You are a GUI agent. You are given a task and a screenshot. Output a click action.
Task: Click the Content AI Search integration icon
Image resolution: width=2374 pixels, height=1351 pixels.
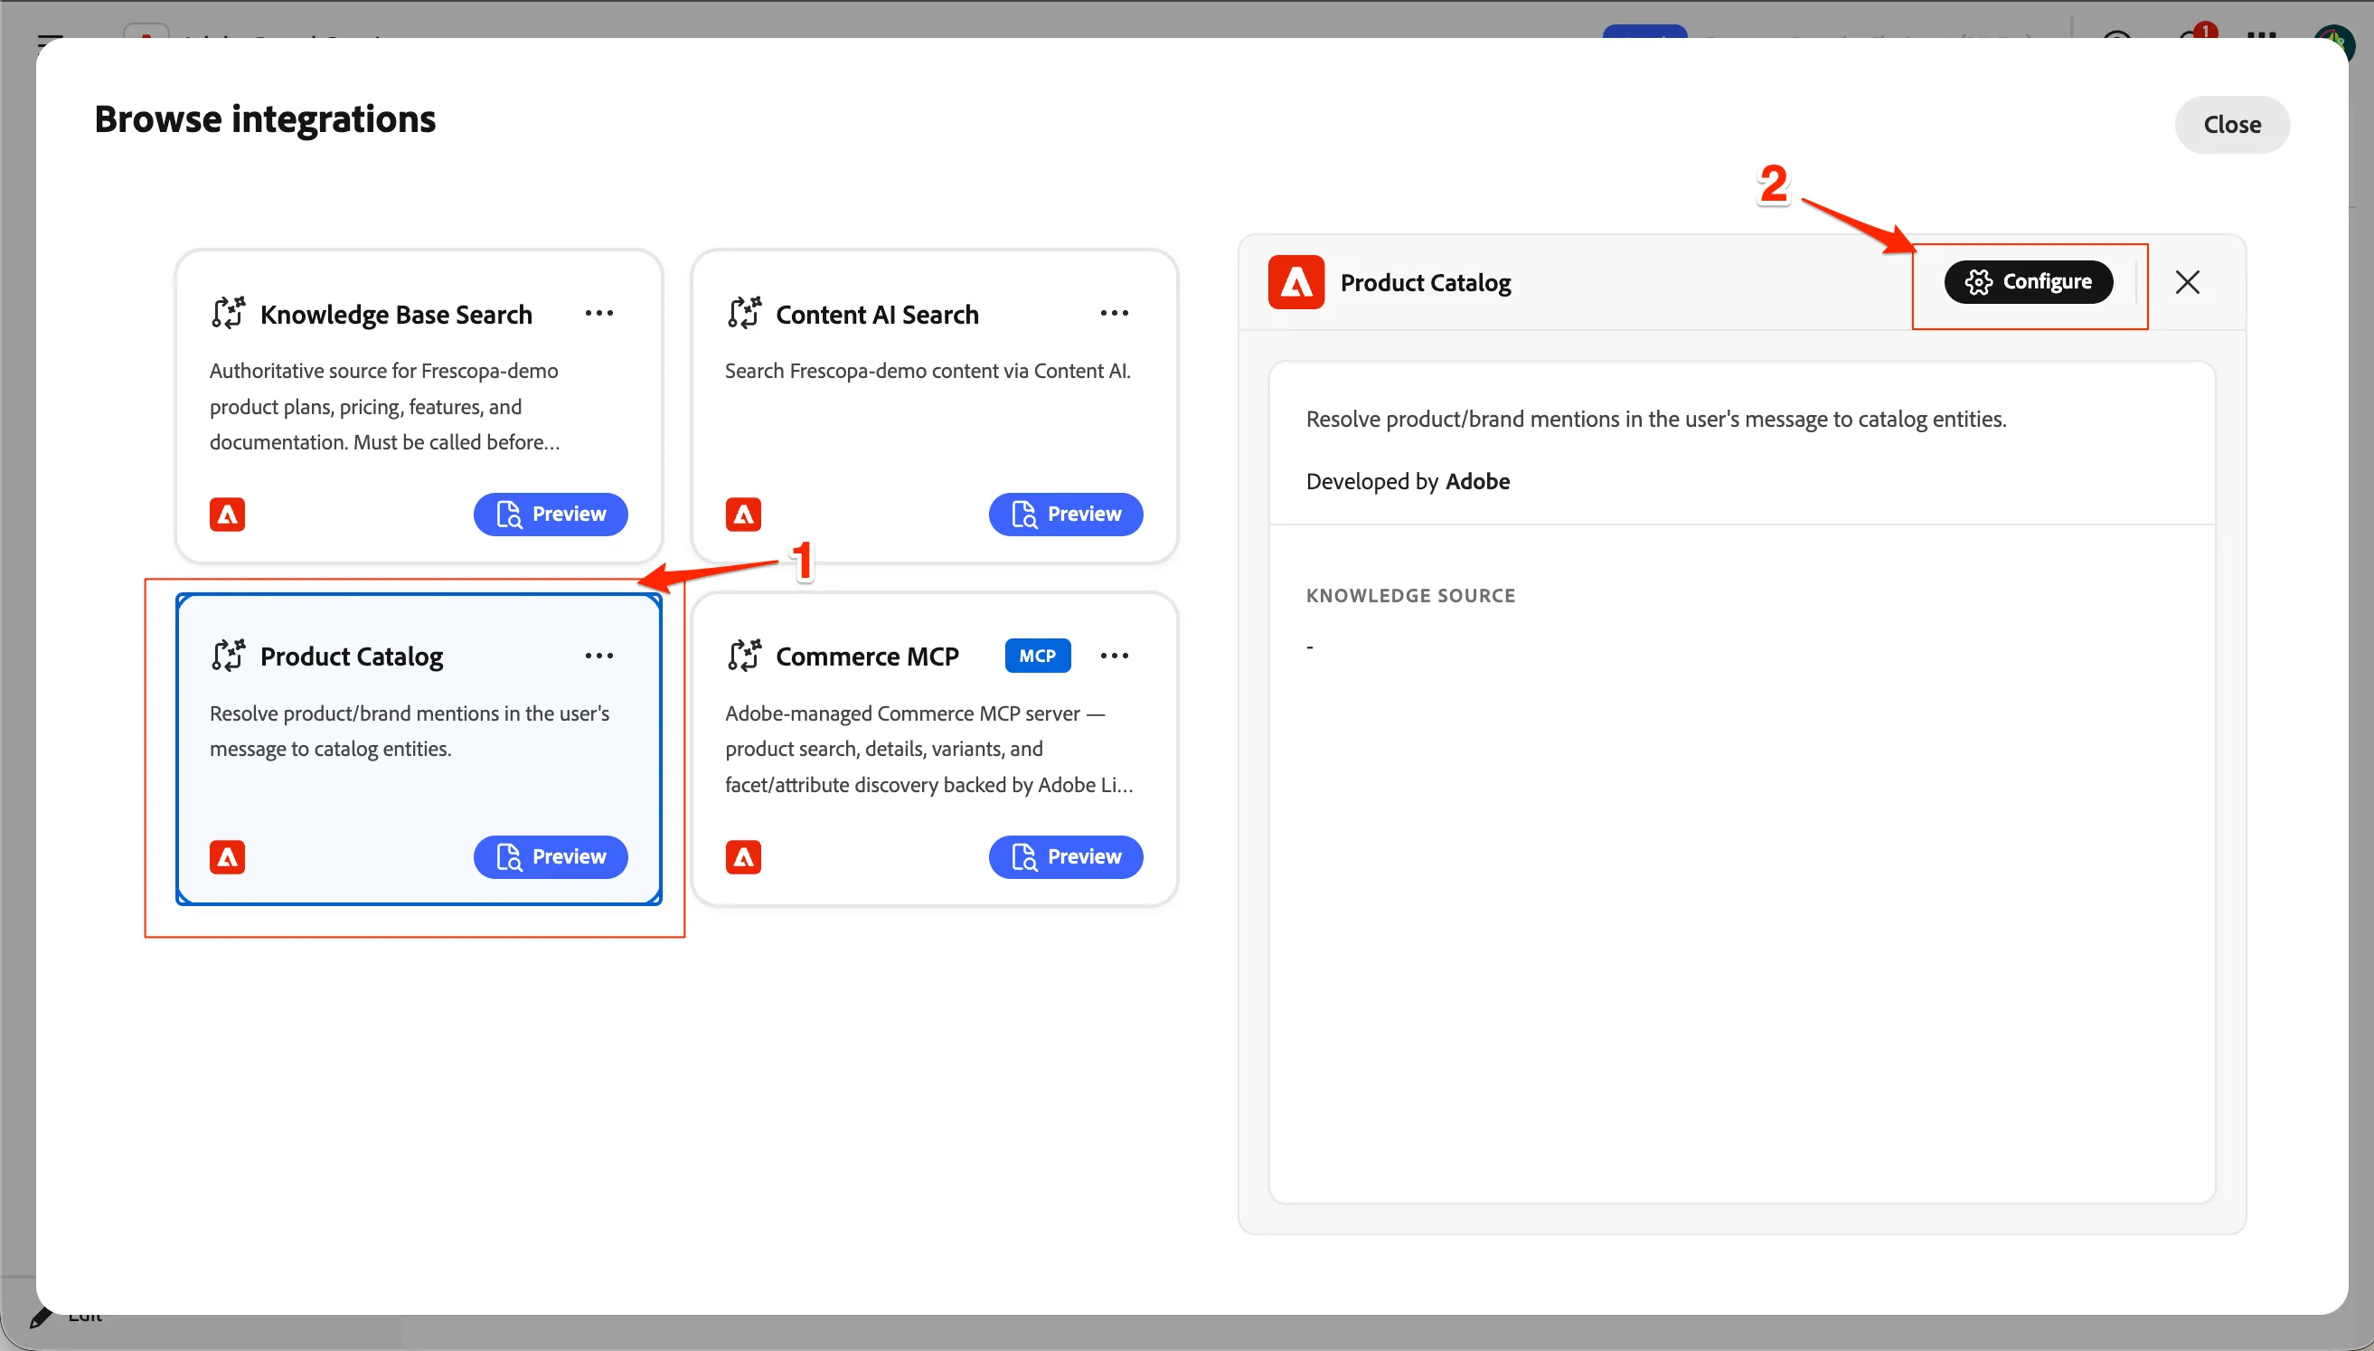[744, 314]
